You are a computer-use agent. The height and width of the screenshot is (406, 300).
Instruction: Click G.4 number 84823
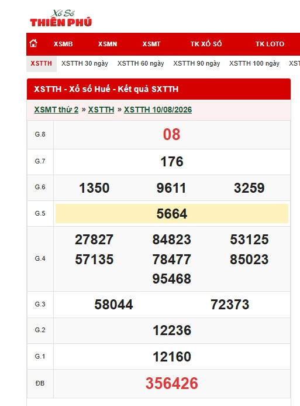172,240
